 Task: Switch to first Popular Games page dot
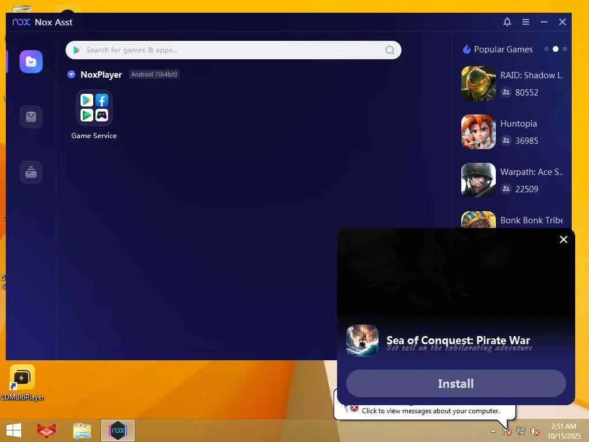(546, 49)
